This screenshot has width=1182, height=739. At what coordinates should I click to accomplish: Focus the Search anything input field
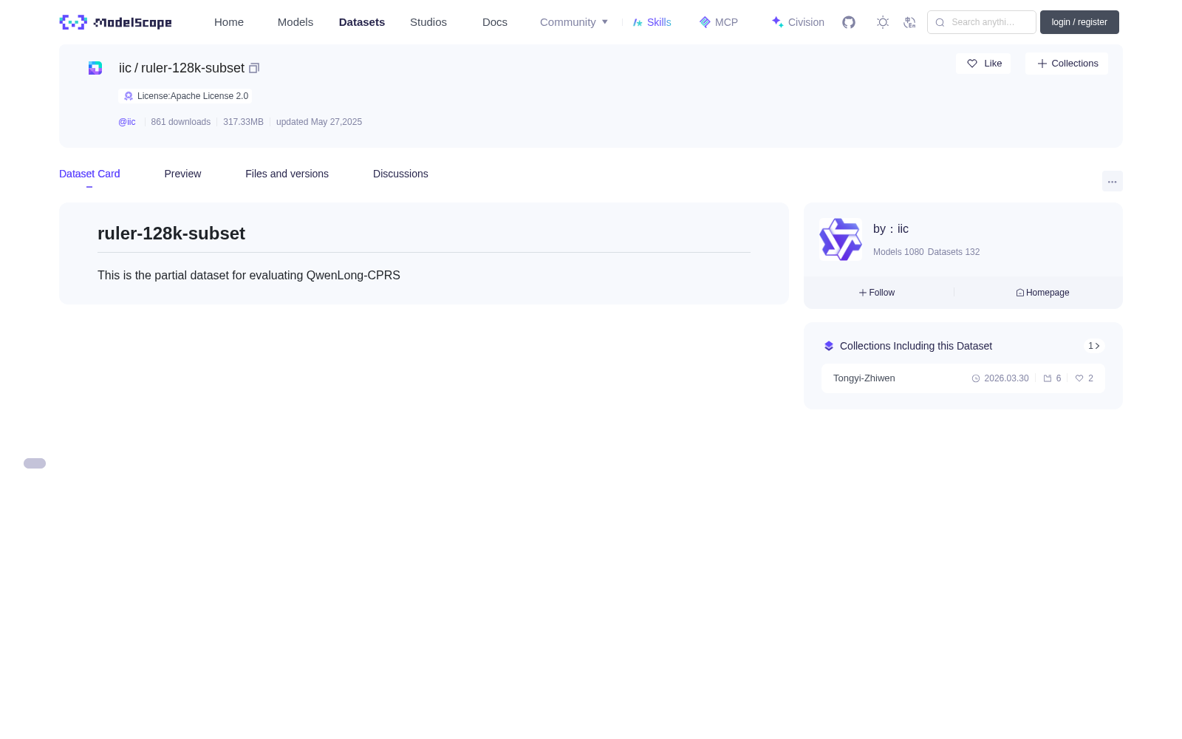[982, 22]
